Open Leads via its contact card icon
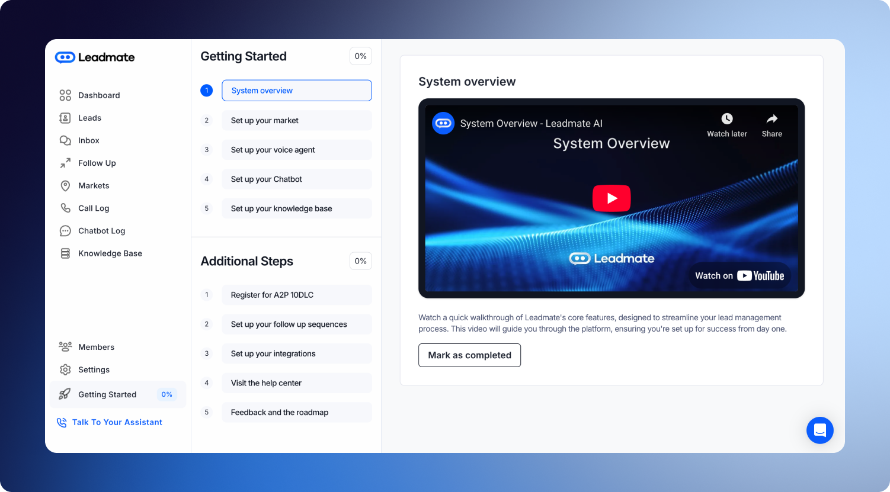 [x=65, y=118]
